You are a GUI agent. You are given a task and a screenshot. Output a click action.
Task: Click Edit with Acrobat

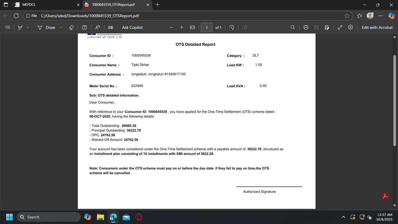coord(377,27)
